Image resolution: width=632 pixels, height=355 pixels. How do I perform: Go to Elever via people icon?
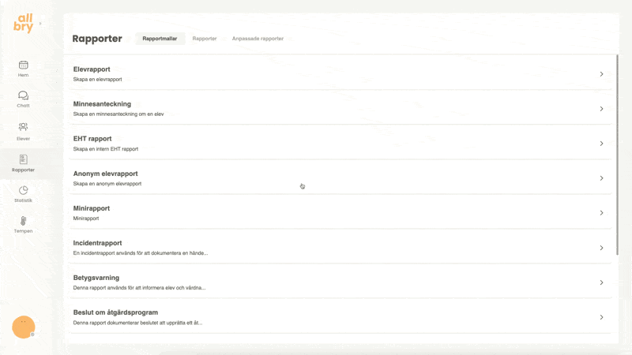[x=24, y=127]
